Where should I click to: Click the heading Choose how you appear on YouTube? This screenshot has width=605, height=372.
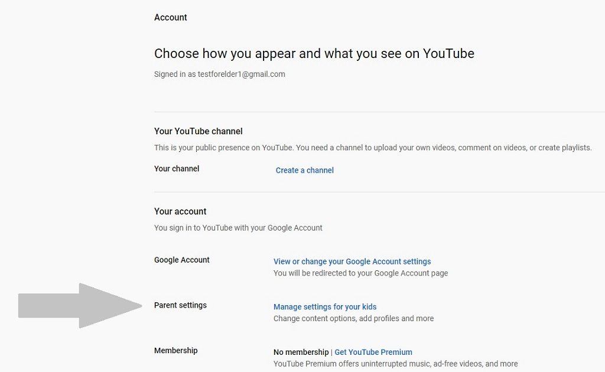coord(314,53)
